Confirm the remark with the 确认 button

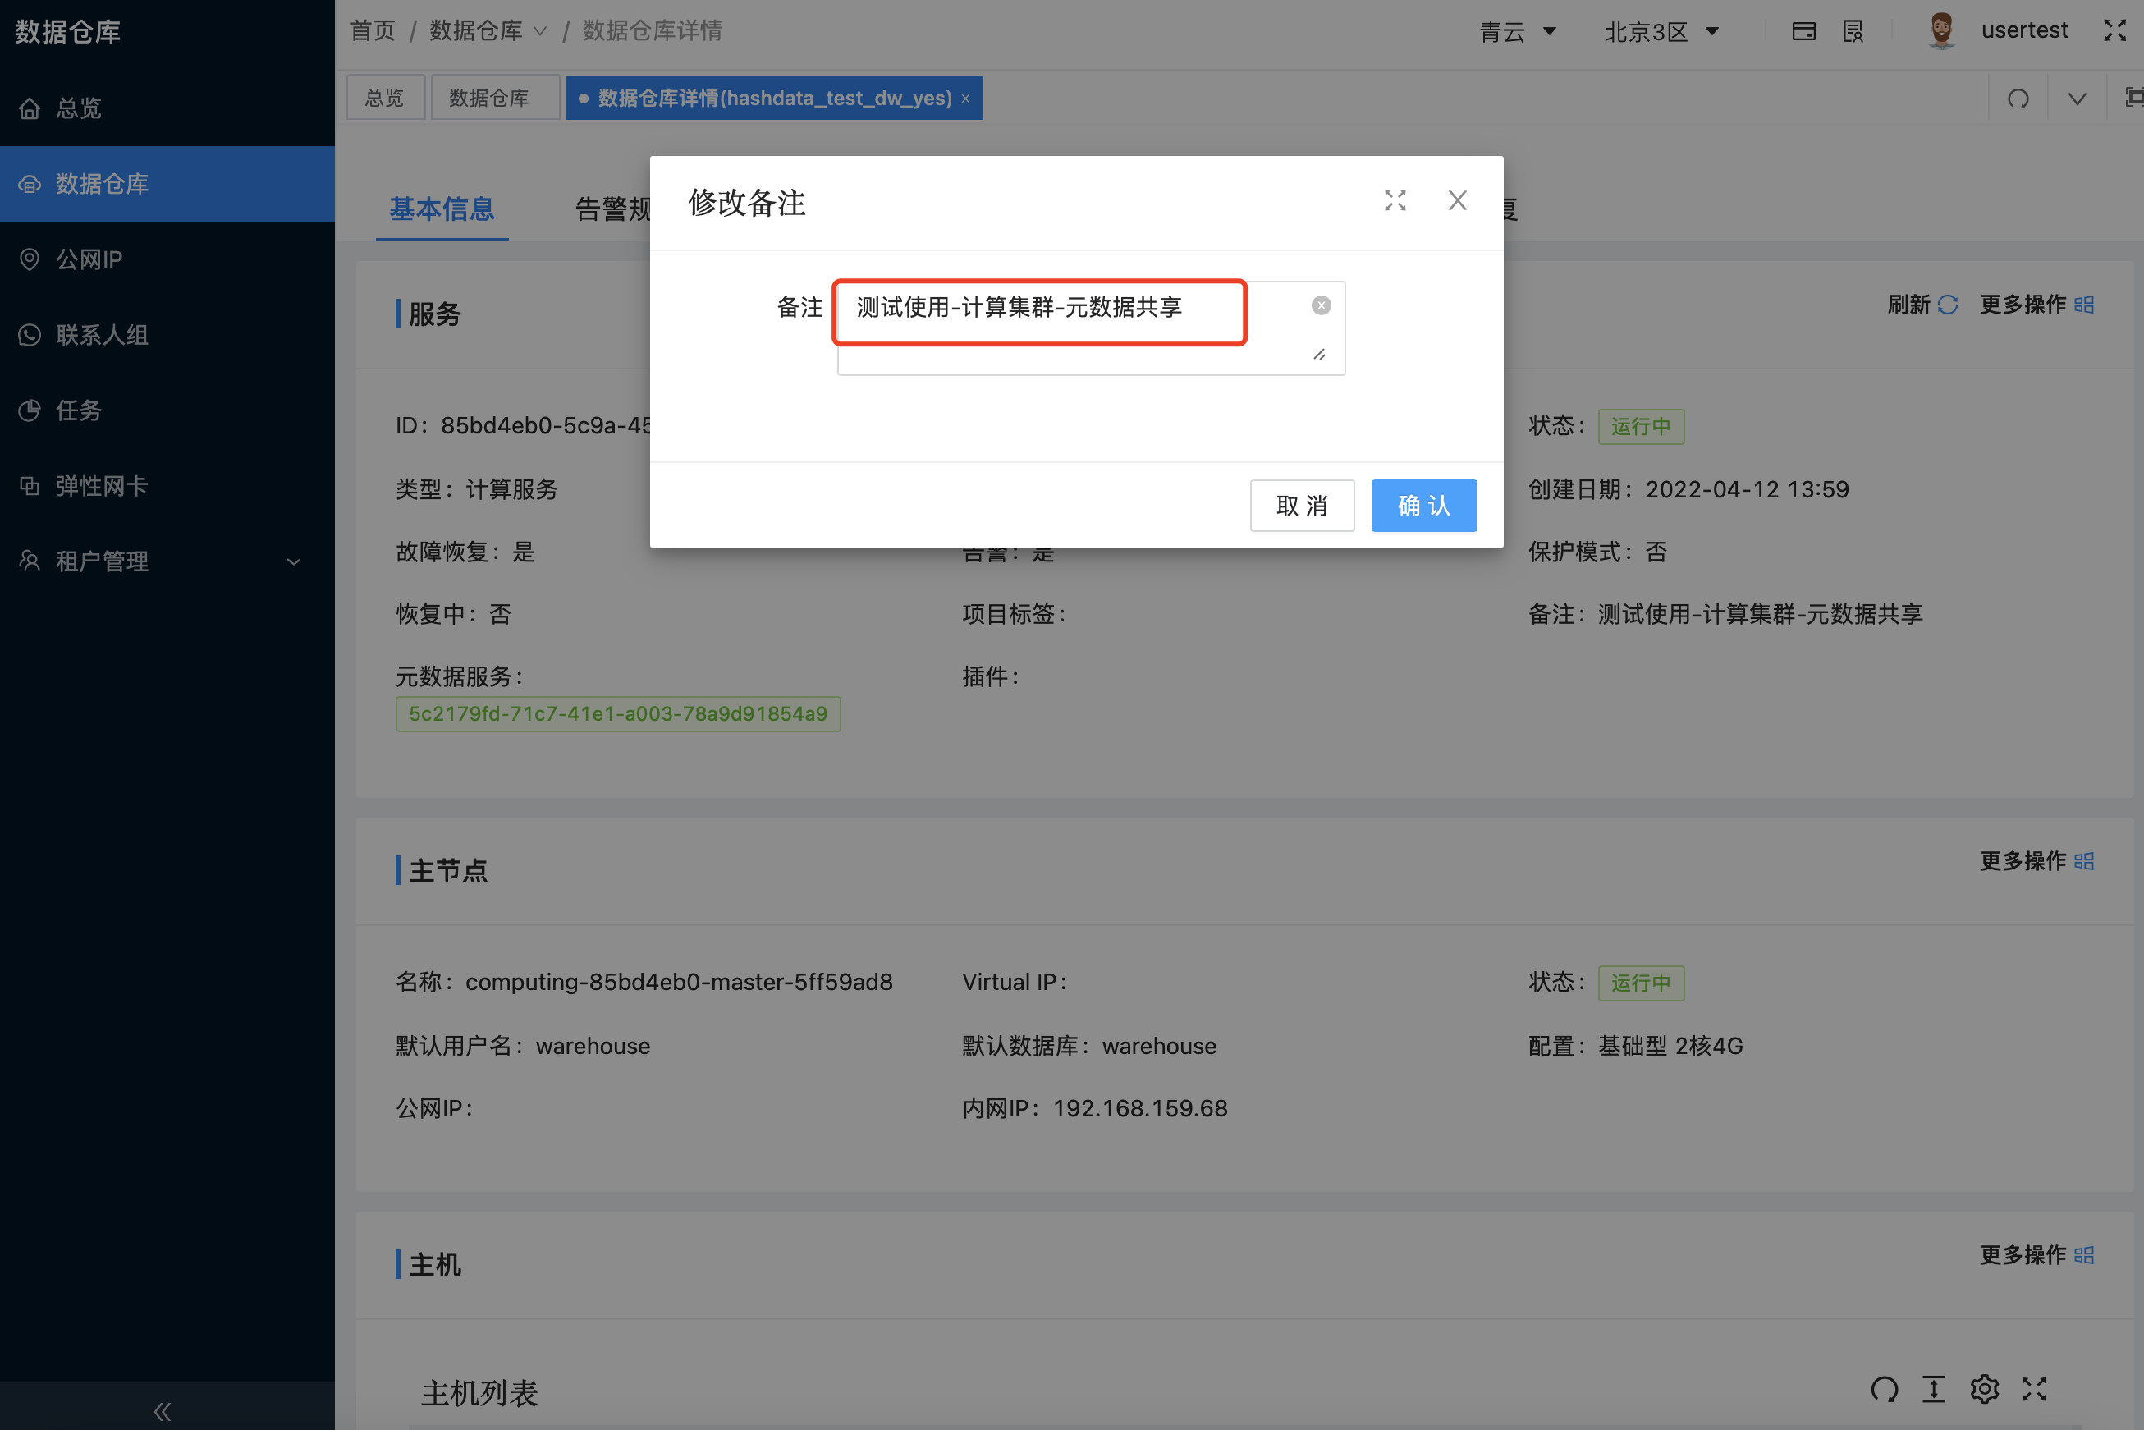(1423, 505)
